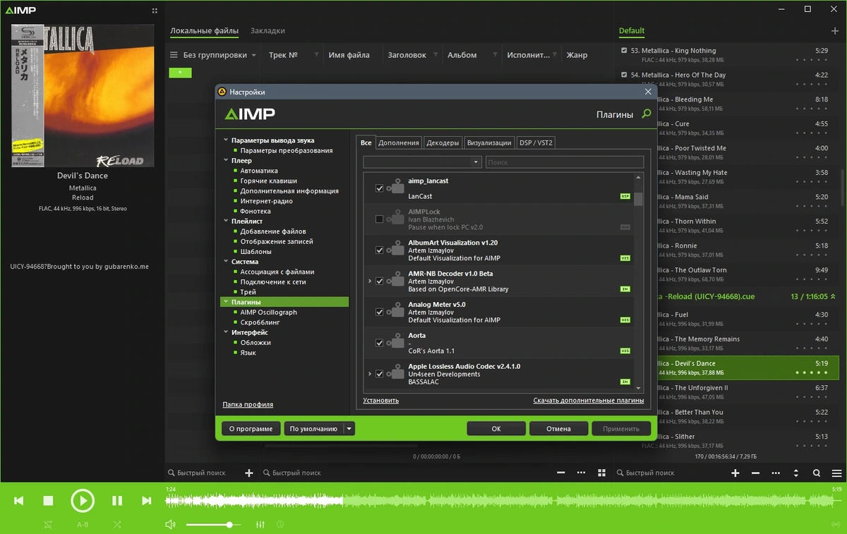Click the plugin list vertical scrollbar
The image size is (847, 534).
click(x=638, y=282)
